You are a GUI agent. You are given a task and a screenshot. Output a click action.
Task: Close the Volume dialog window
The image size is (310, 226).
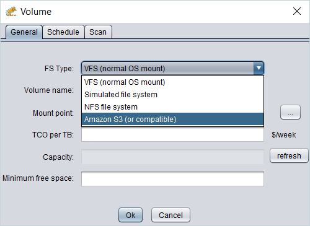click(x=297, y=11)
